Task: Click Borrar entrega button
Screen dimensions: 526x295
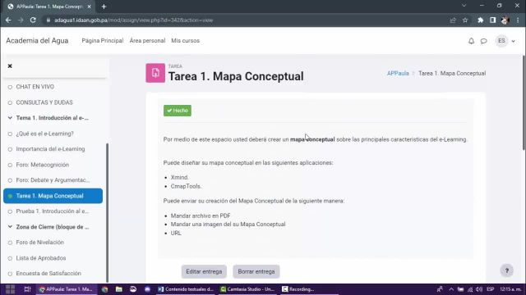Action: pyautogui.click(x=256, y=271)
